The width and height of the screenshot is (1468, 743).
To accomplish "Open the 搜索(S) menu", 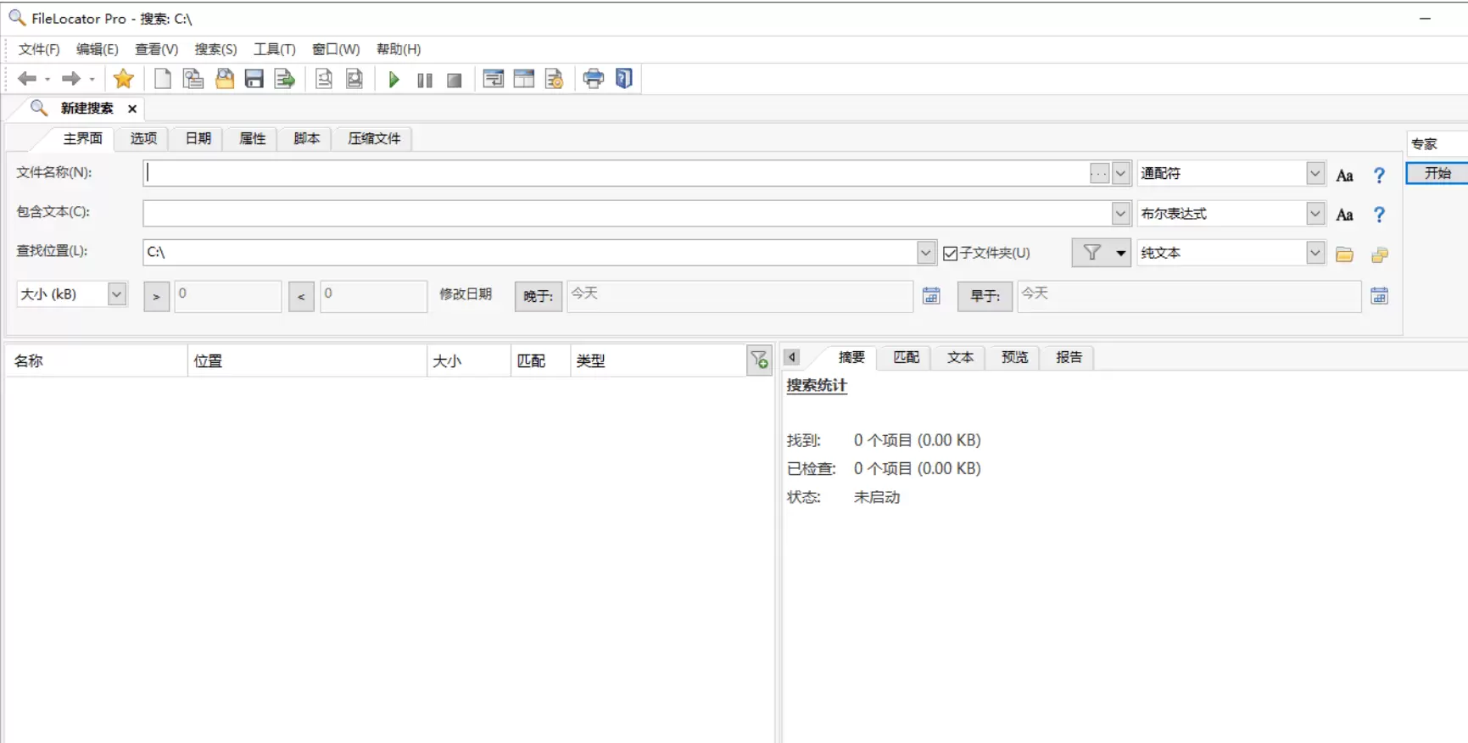I will tap(215, 49).
